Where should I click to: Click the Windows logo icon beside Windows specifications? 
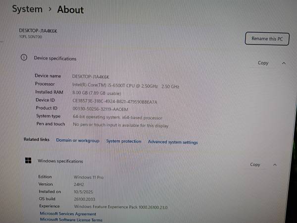tap(28, 161)
